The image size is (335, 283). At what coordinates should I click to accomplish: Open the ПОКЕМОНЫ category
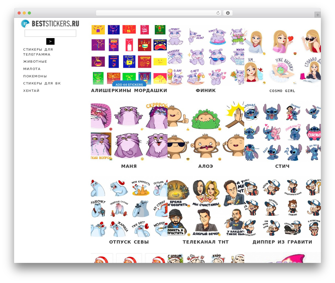coord(35,76)
